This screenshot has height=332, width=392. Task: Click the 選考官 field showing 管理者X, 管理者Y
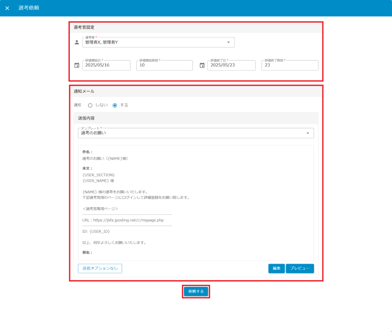(x=153, y=42)
